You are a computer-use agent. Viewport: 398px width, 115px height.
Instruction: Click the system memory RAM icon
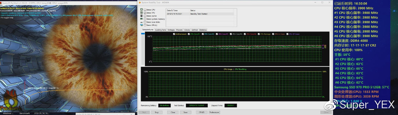(141, 19)
